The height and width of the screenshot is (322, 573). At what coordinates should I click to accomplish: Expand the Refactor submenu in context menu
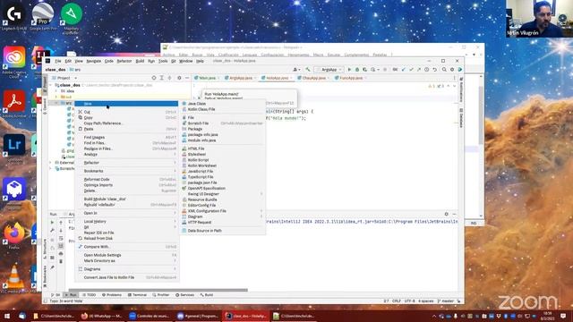point(126,163)
